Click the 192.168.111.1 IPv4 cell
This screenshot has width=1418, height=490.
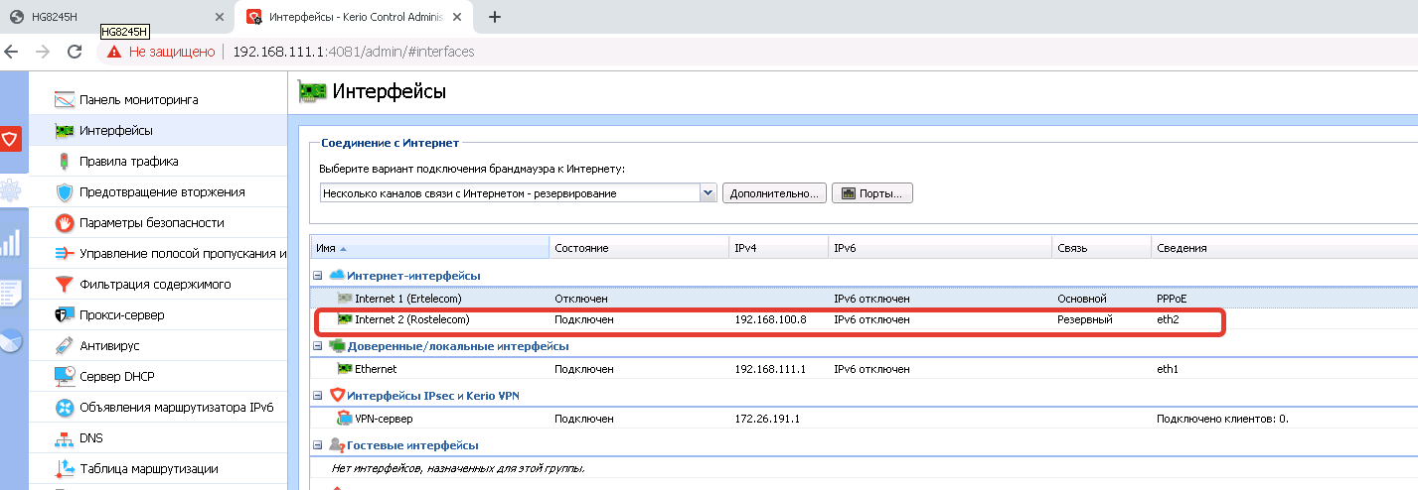(770, 369)
